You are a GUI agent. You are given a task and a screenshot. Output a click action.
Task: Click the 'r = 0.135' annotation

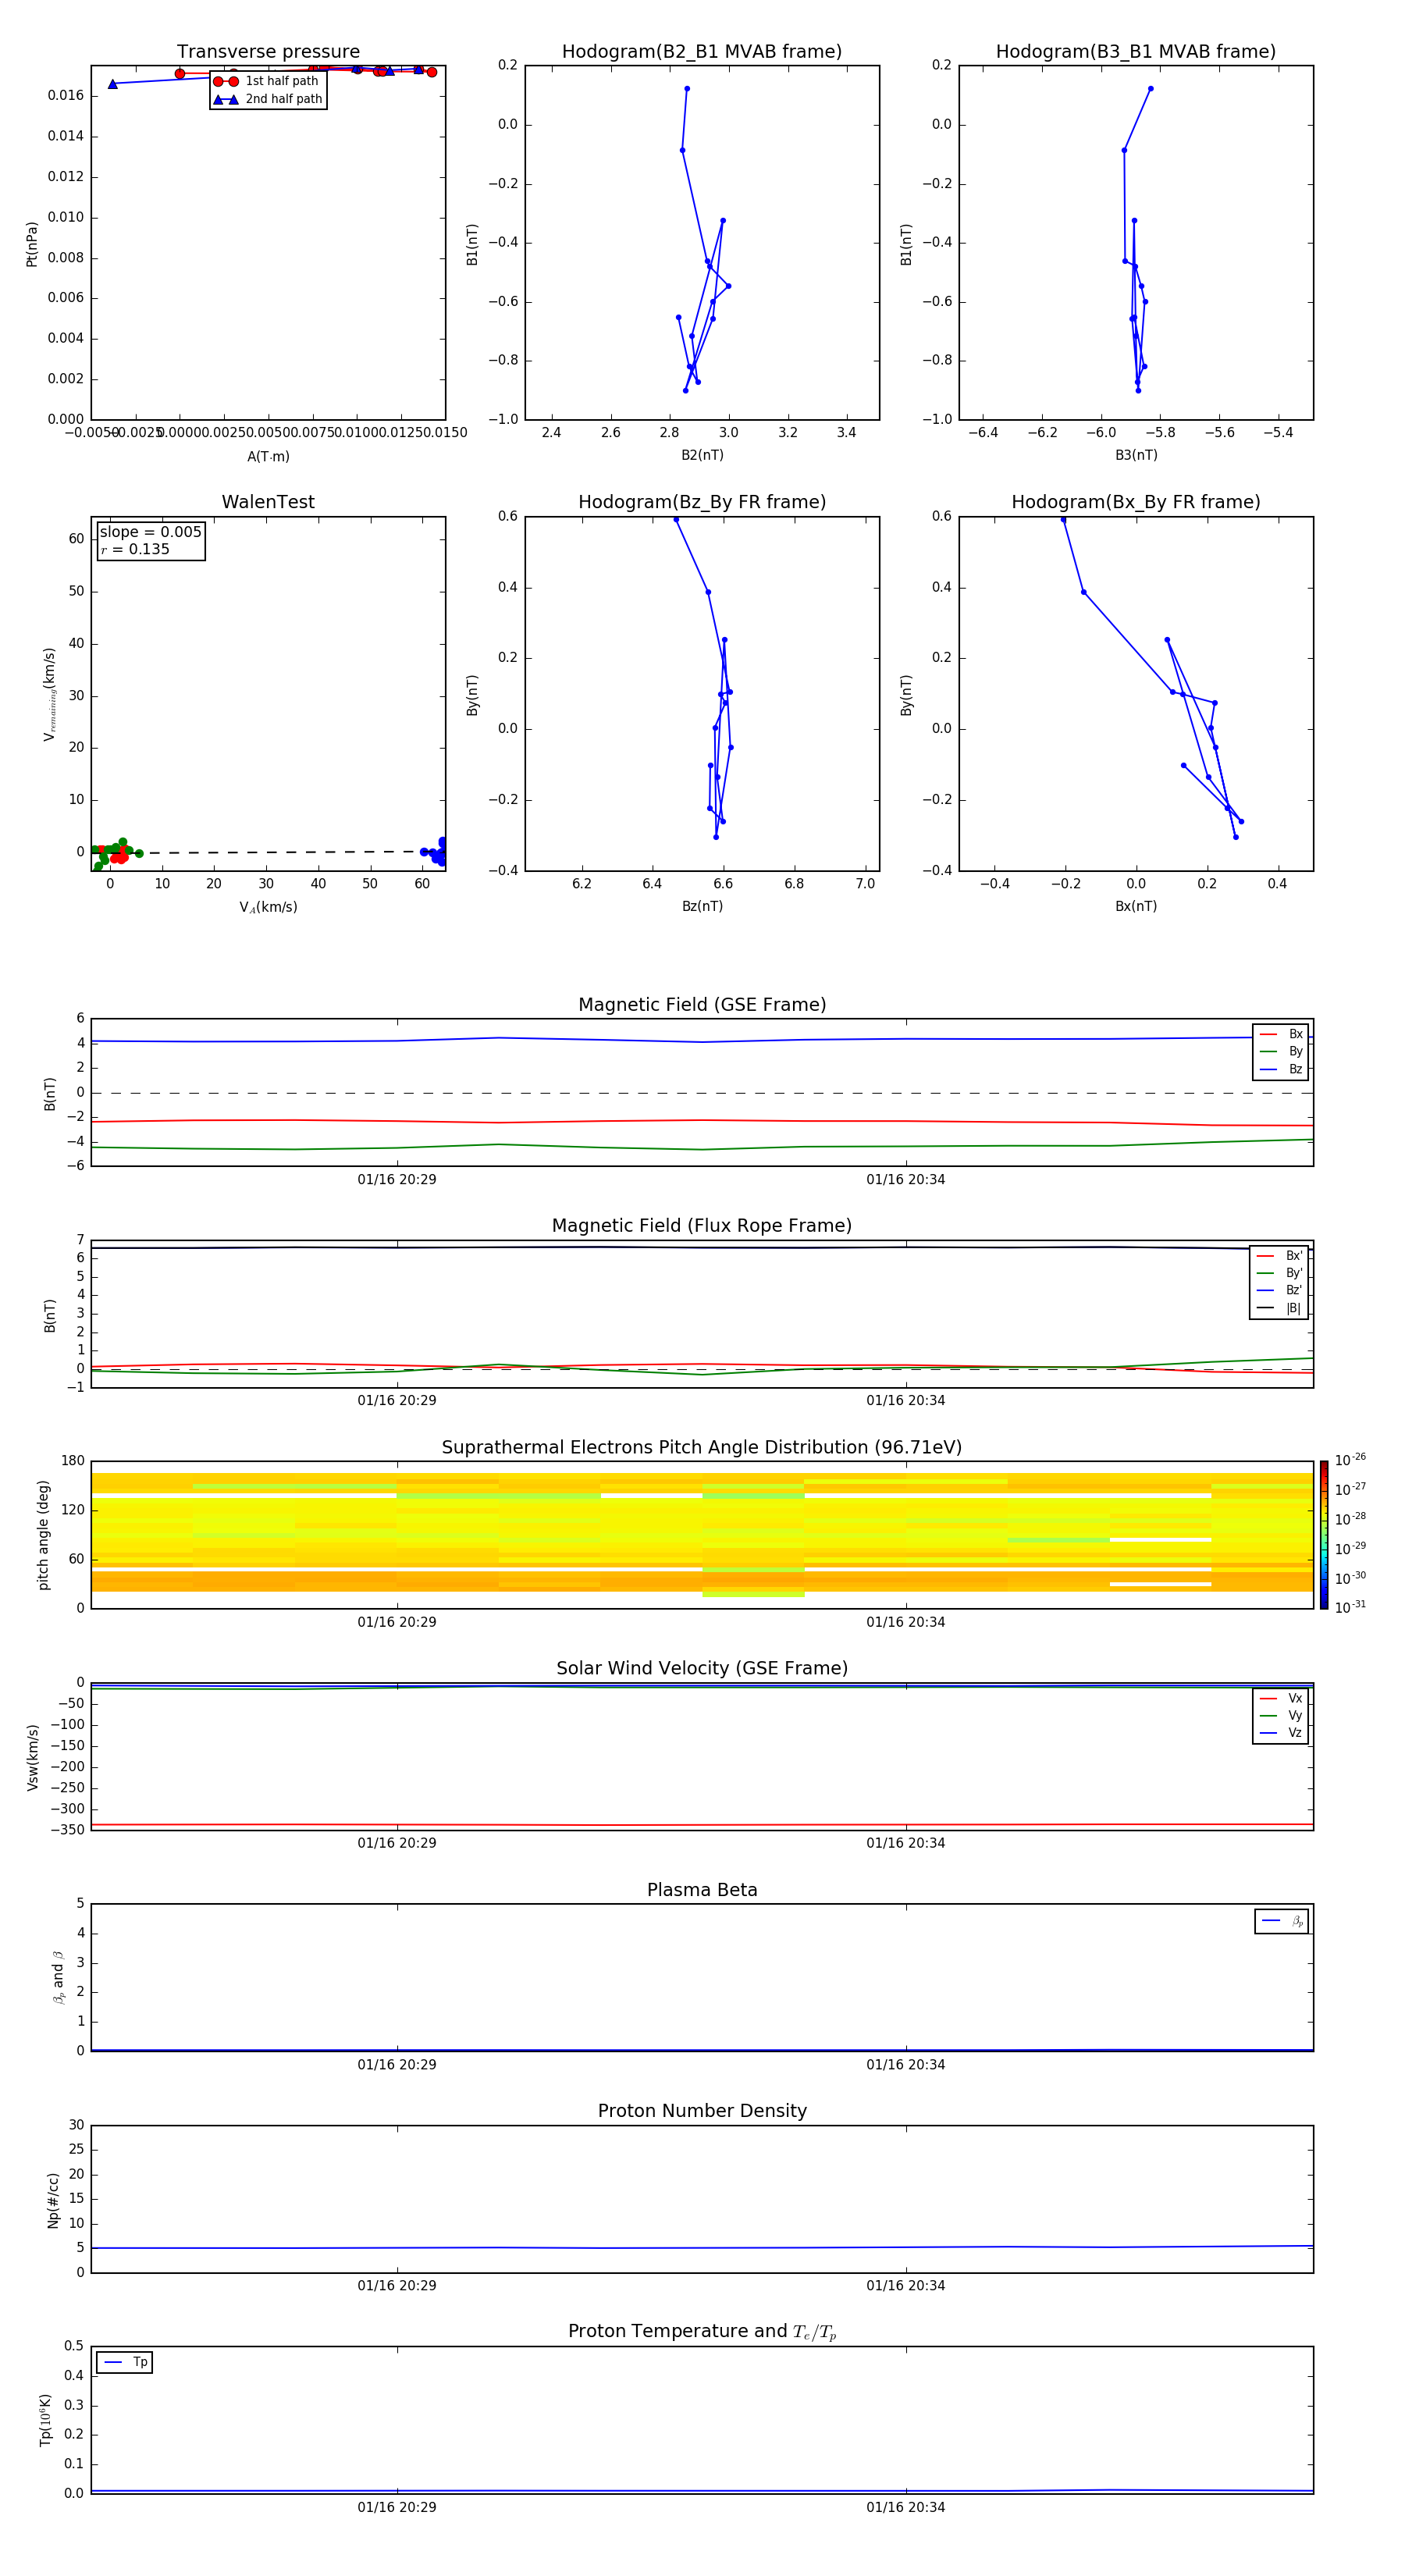click(135, 549)
